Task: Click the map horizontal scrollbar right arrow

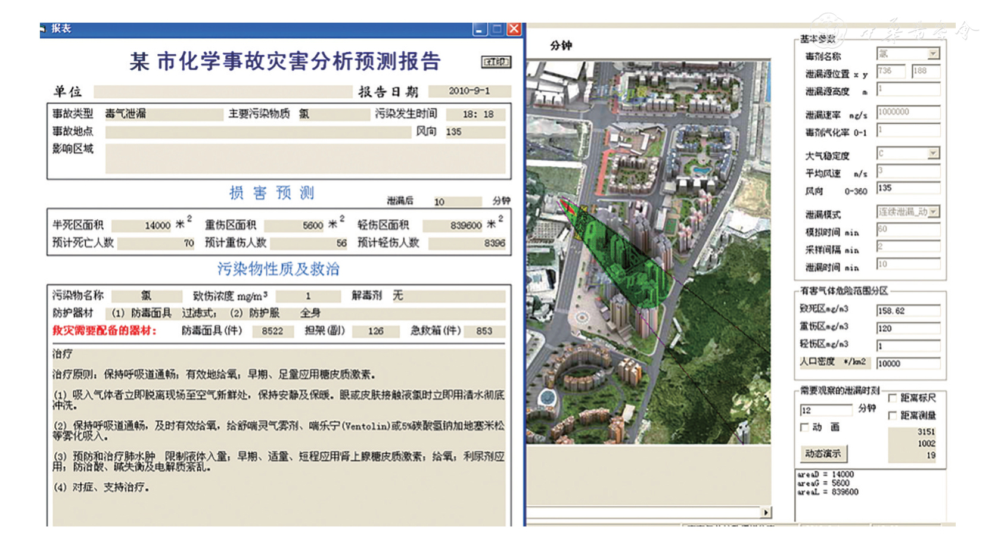Action: [766, 512]
